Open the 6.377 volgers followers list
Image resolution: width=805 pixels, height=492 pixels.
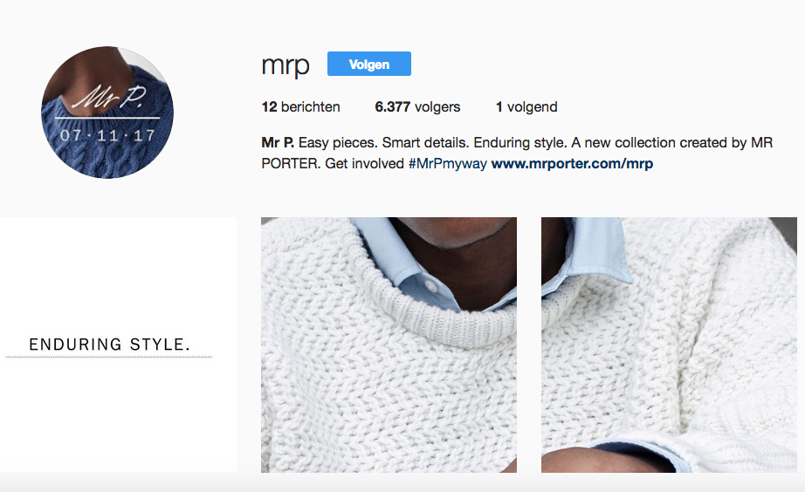point(417,106)
